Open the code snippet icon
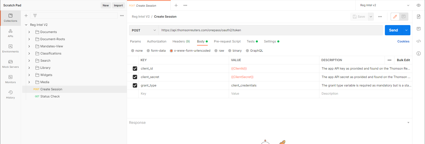 pyautogui.click(x=418, y=41)
